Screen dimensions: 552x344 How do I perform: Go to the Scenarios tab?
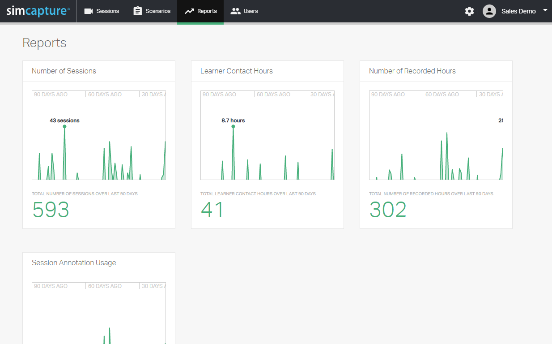(x=158, y=11)
